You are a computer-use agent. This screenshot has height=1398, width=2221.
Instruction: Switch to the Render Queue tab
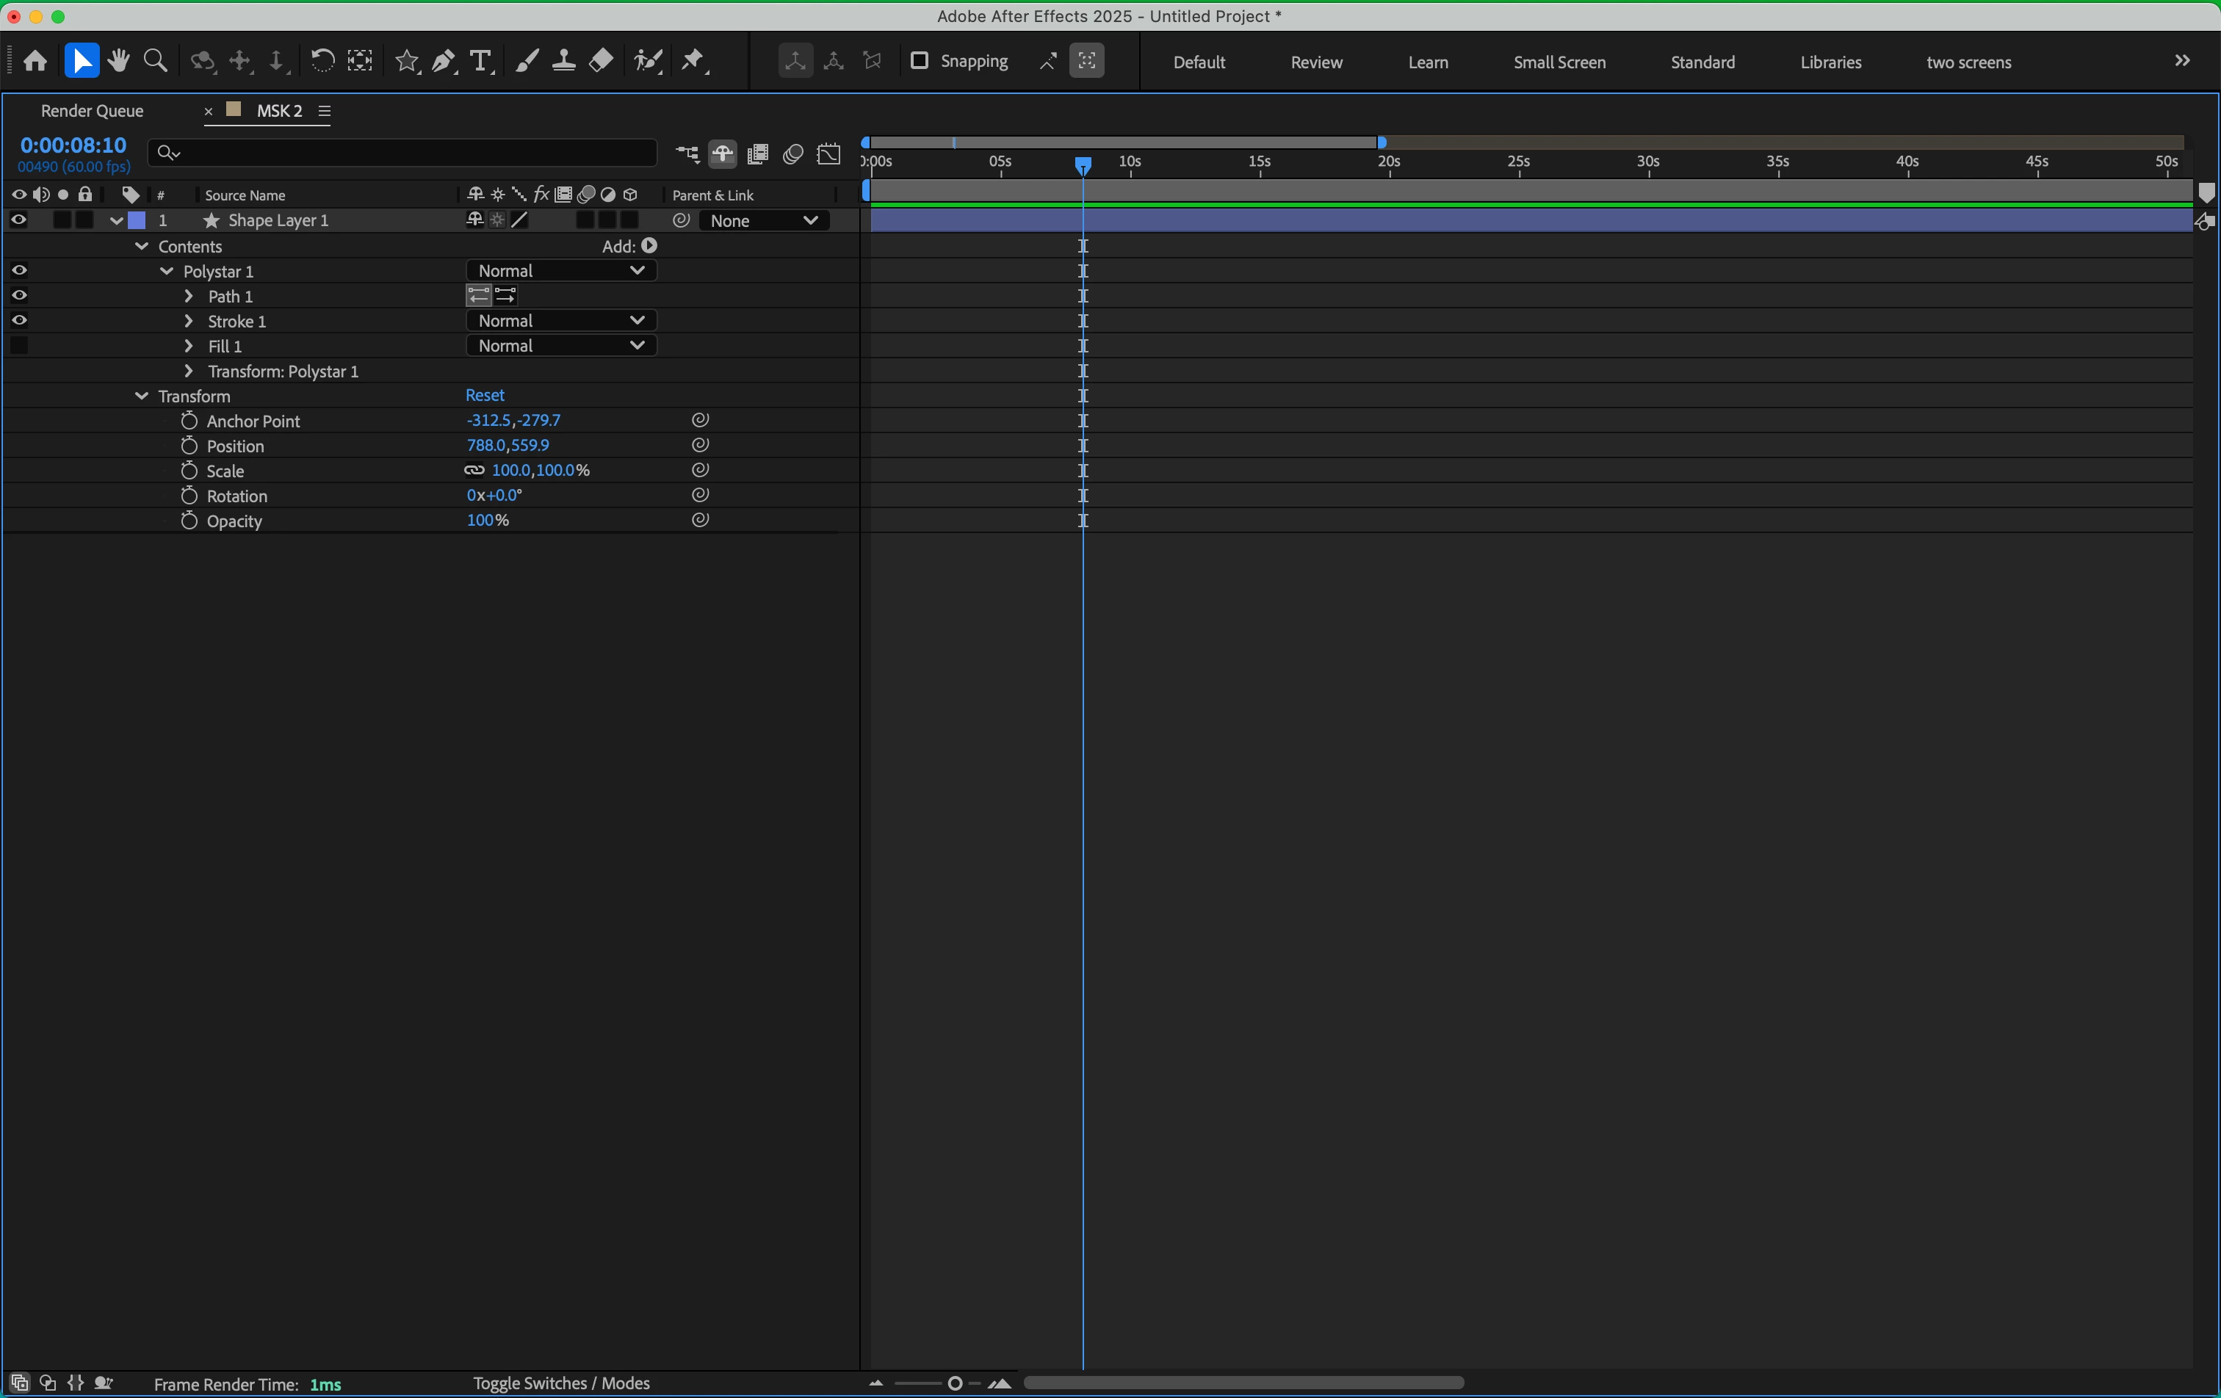(91, 111)
